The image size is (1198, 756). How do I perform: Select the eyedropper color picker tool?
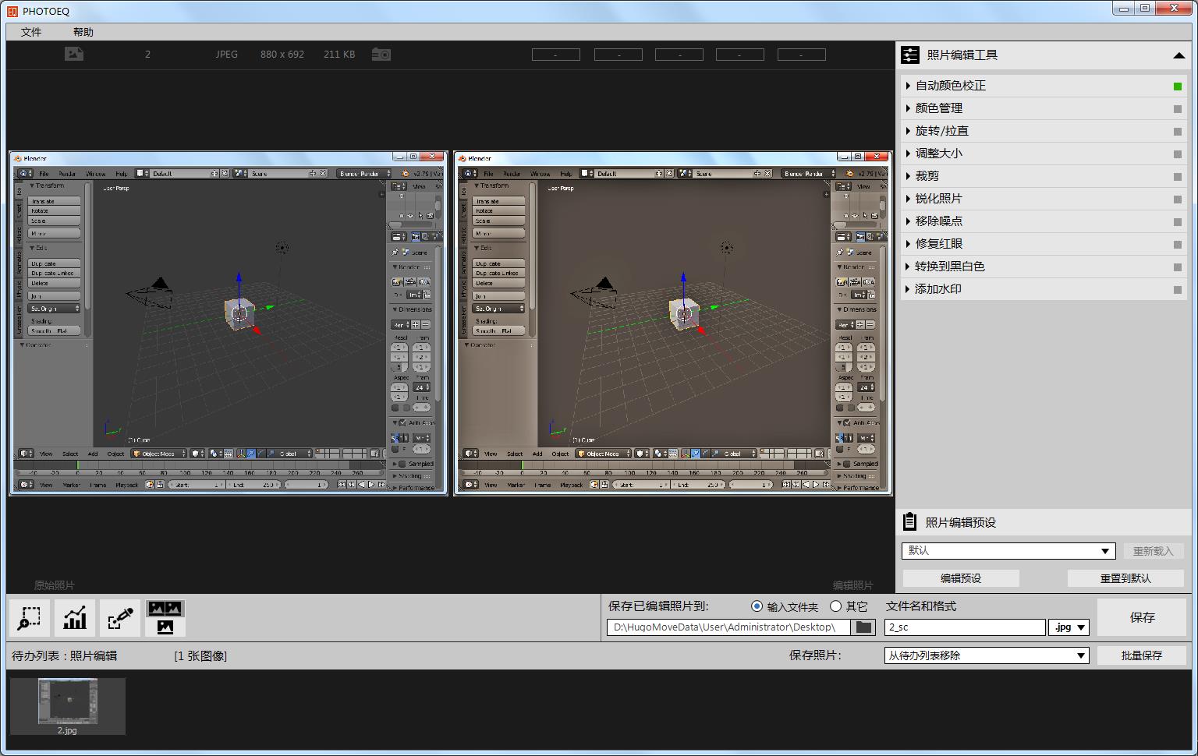pyautogui.click(x=120, y=618)
